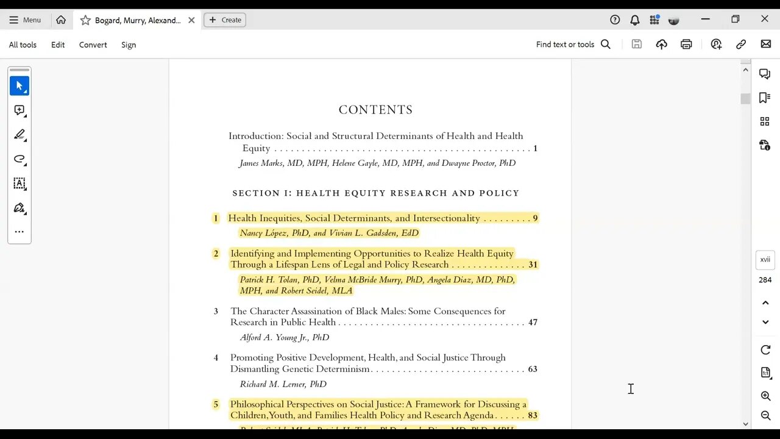
Task: Select the Highlight pen tool
Action: [x=19, y=135]
